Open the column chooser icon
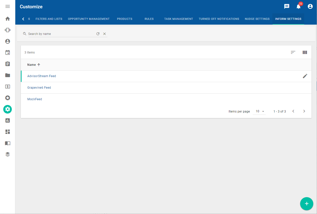The width and height of the screenshot is (317, 214). click(305, 52)
